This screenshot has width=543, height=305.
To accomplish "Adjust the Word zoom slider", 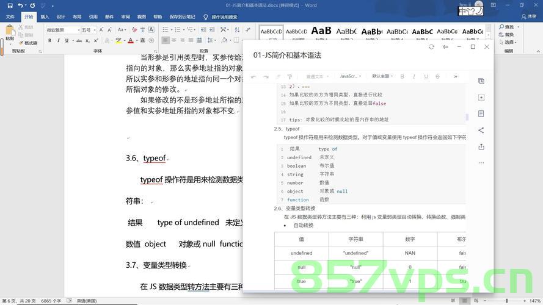I will [506, 301].
